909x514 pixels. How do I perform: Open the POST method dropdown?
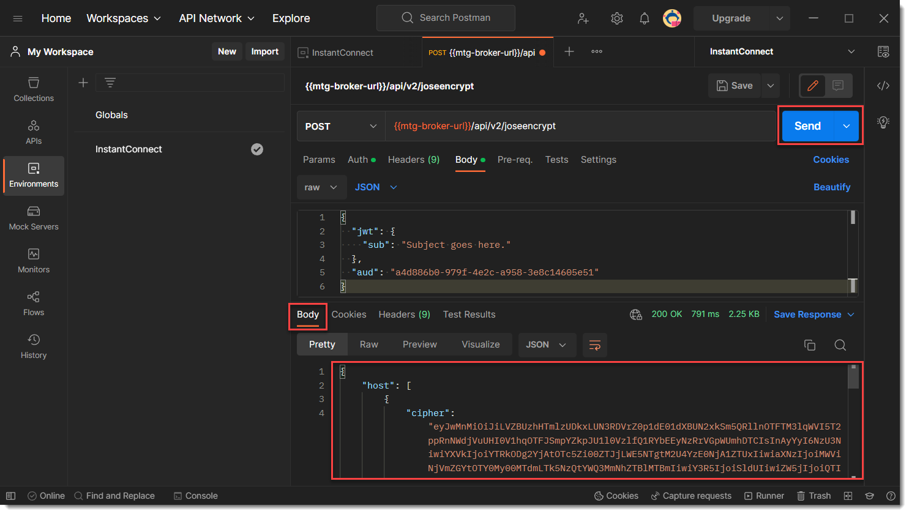tap(340, 126)
